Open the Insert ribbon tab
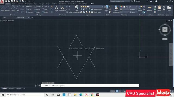The width and height of the screenshot is (174, 97). [x=14, y=4]
